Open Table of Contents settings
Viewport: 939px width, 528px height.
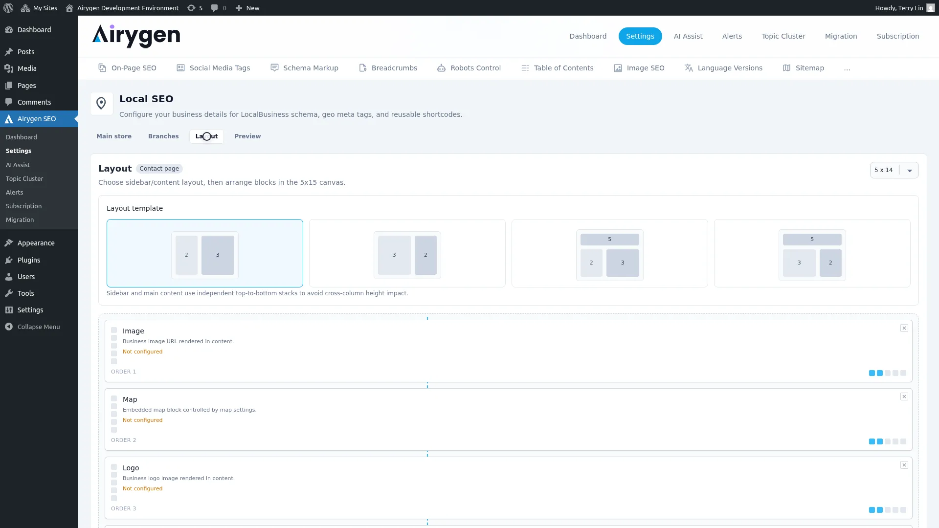pyautogui.click(x=557, y=68)
